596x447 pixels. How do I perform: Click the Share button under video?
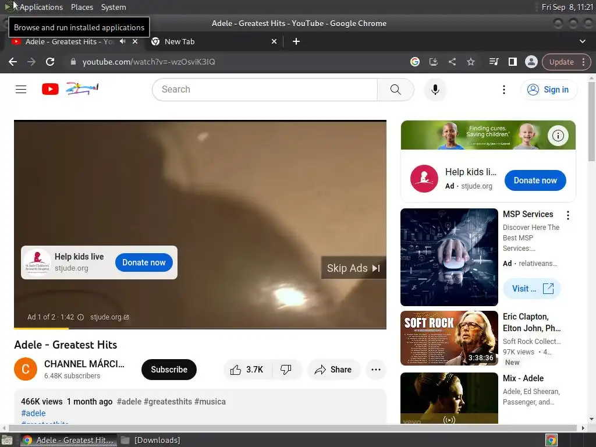coord(334,370)
